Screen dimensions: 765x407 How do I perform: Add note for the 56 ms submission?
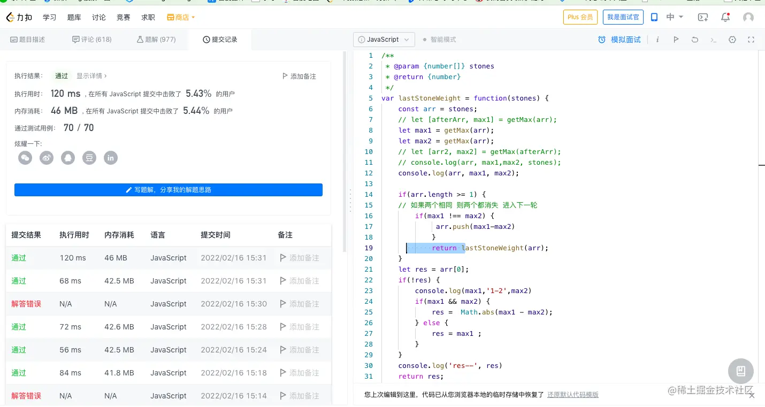299,350
